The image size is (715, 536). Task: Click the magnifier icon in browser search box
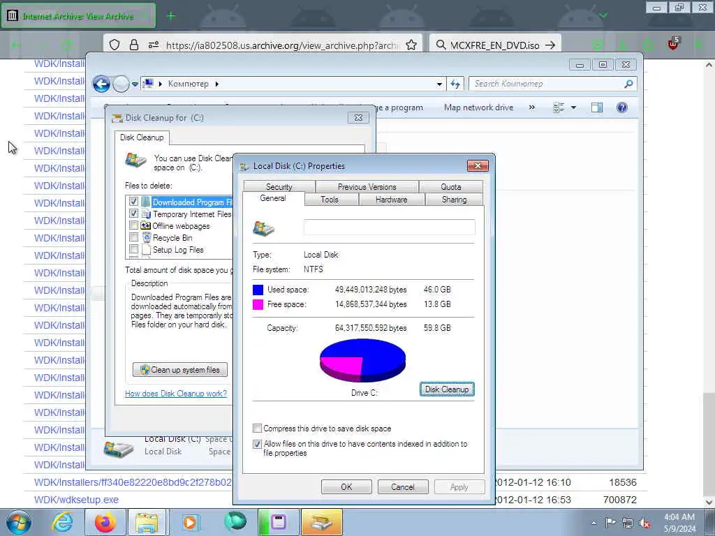click(x=441, y=45)
